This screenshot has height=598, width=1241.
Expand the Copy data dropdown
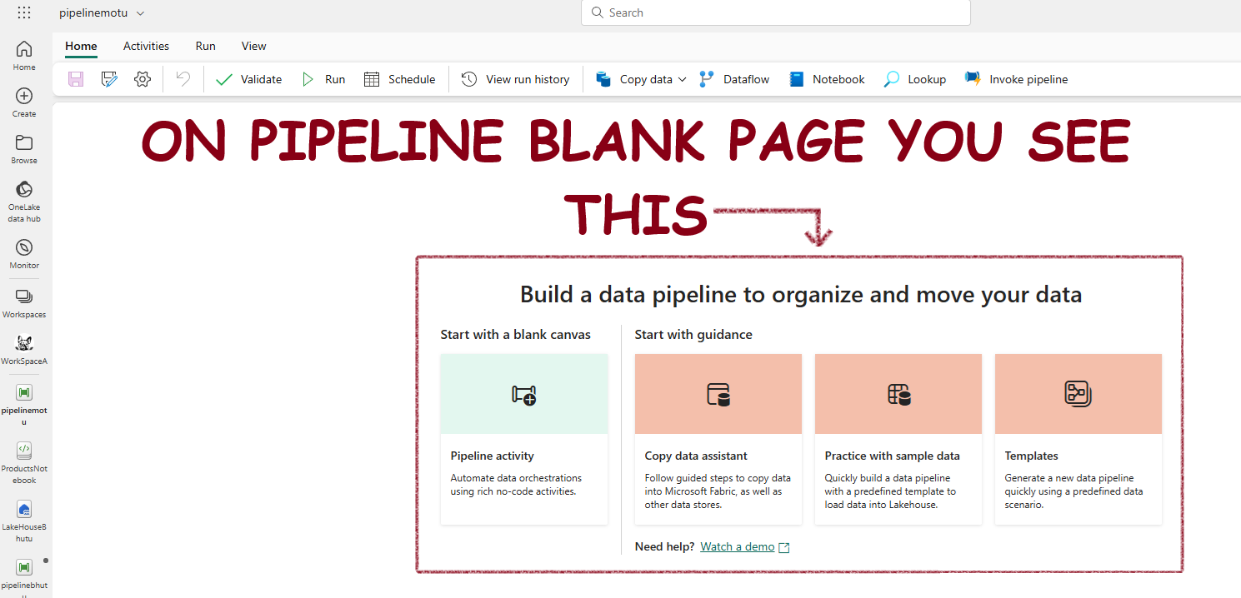(x=682, y=79)
